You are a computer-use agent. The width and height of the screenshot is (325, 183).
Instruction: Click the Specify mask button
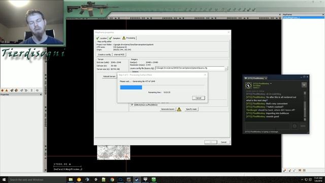point(191,109)
